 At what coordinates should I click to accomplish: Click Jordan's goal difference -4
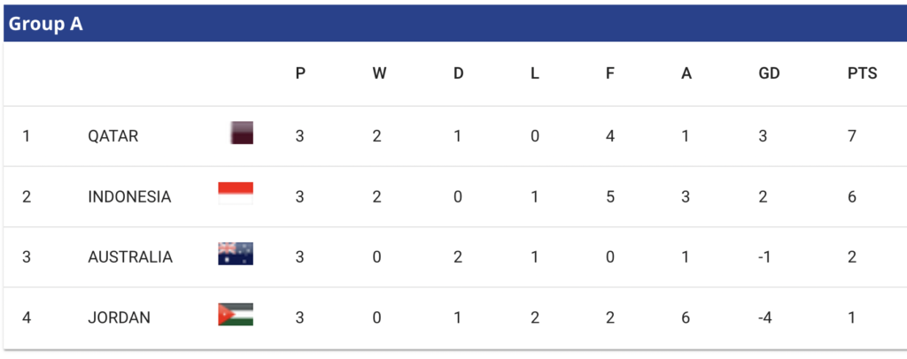[x=764, y=318]
